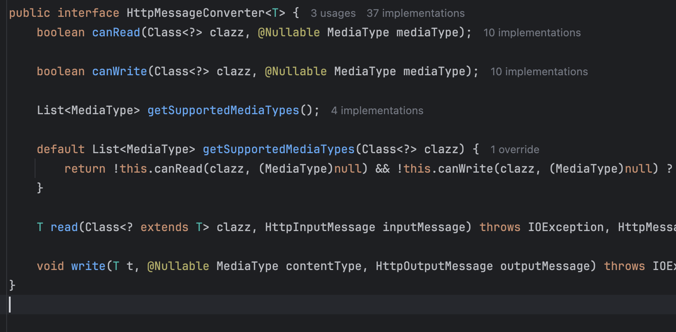Click the no-arg getSupportedMediaTypes() method name
The image size is (676, 332).
click(224, 110)
